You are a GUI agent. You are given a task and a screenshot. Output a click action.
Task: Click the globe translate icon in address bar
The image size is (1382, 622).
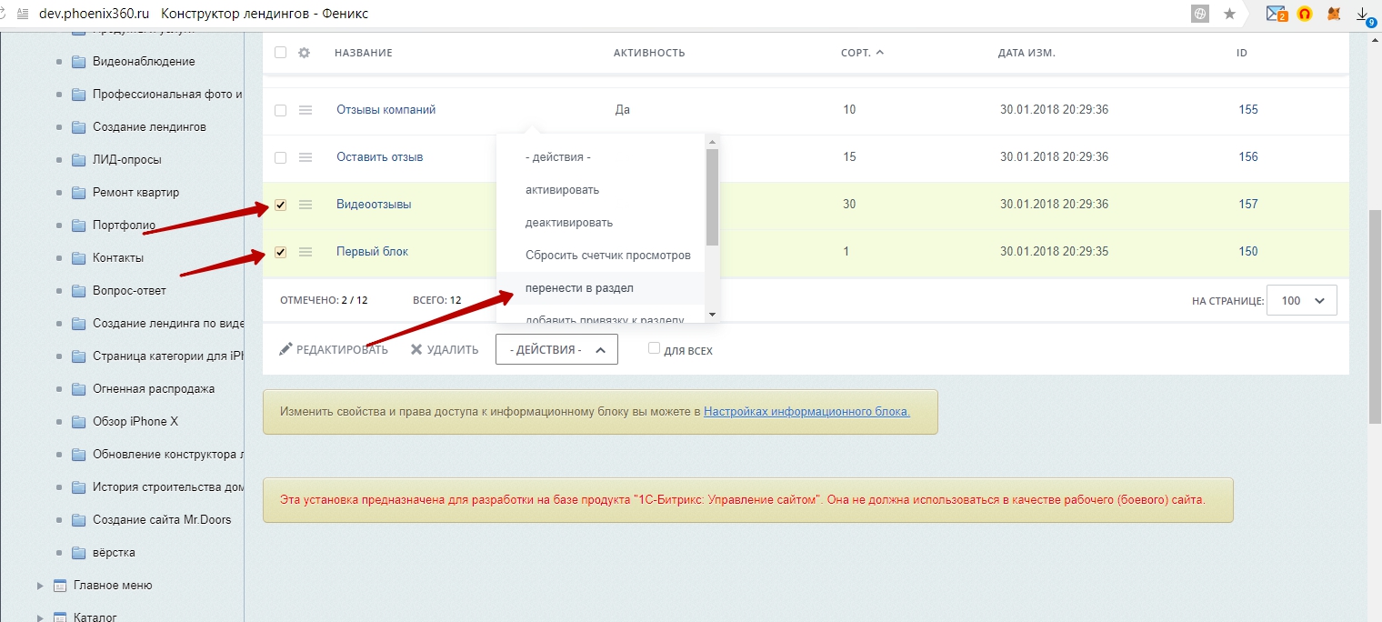tap(1200, 14)
